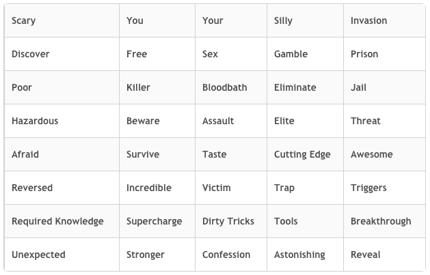430x275 pixels.
Task: Click "Required Knowledge" in the table
Action: pyautogui.click(x=57, y=221)
